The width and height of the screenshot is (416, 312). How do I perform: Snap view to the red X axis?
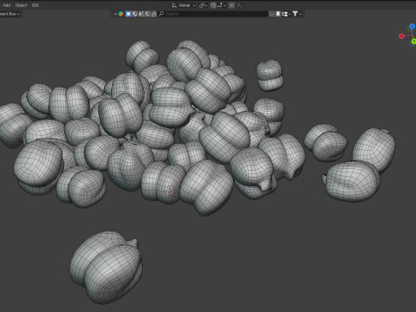401,36
